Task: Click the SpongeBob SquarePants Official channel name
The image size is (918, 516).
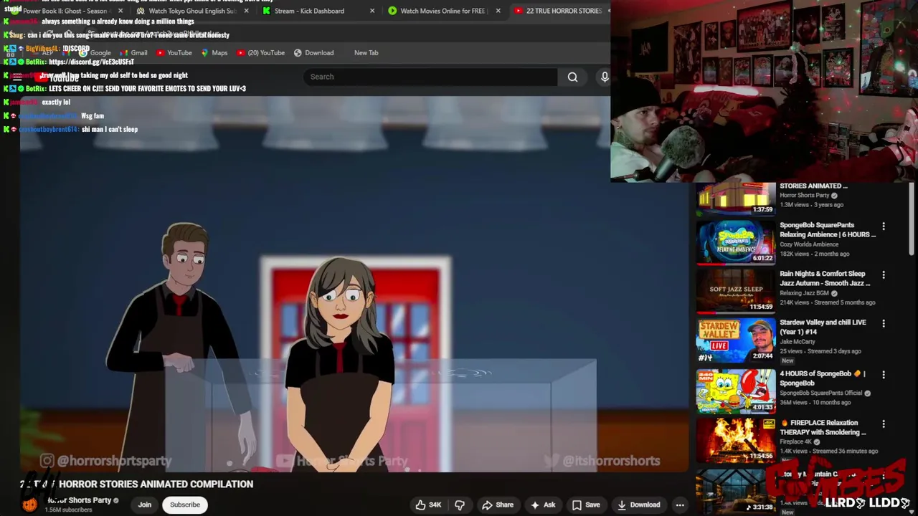Action: click(820, 393)
